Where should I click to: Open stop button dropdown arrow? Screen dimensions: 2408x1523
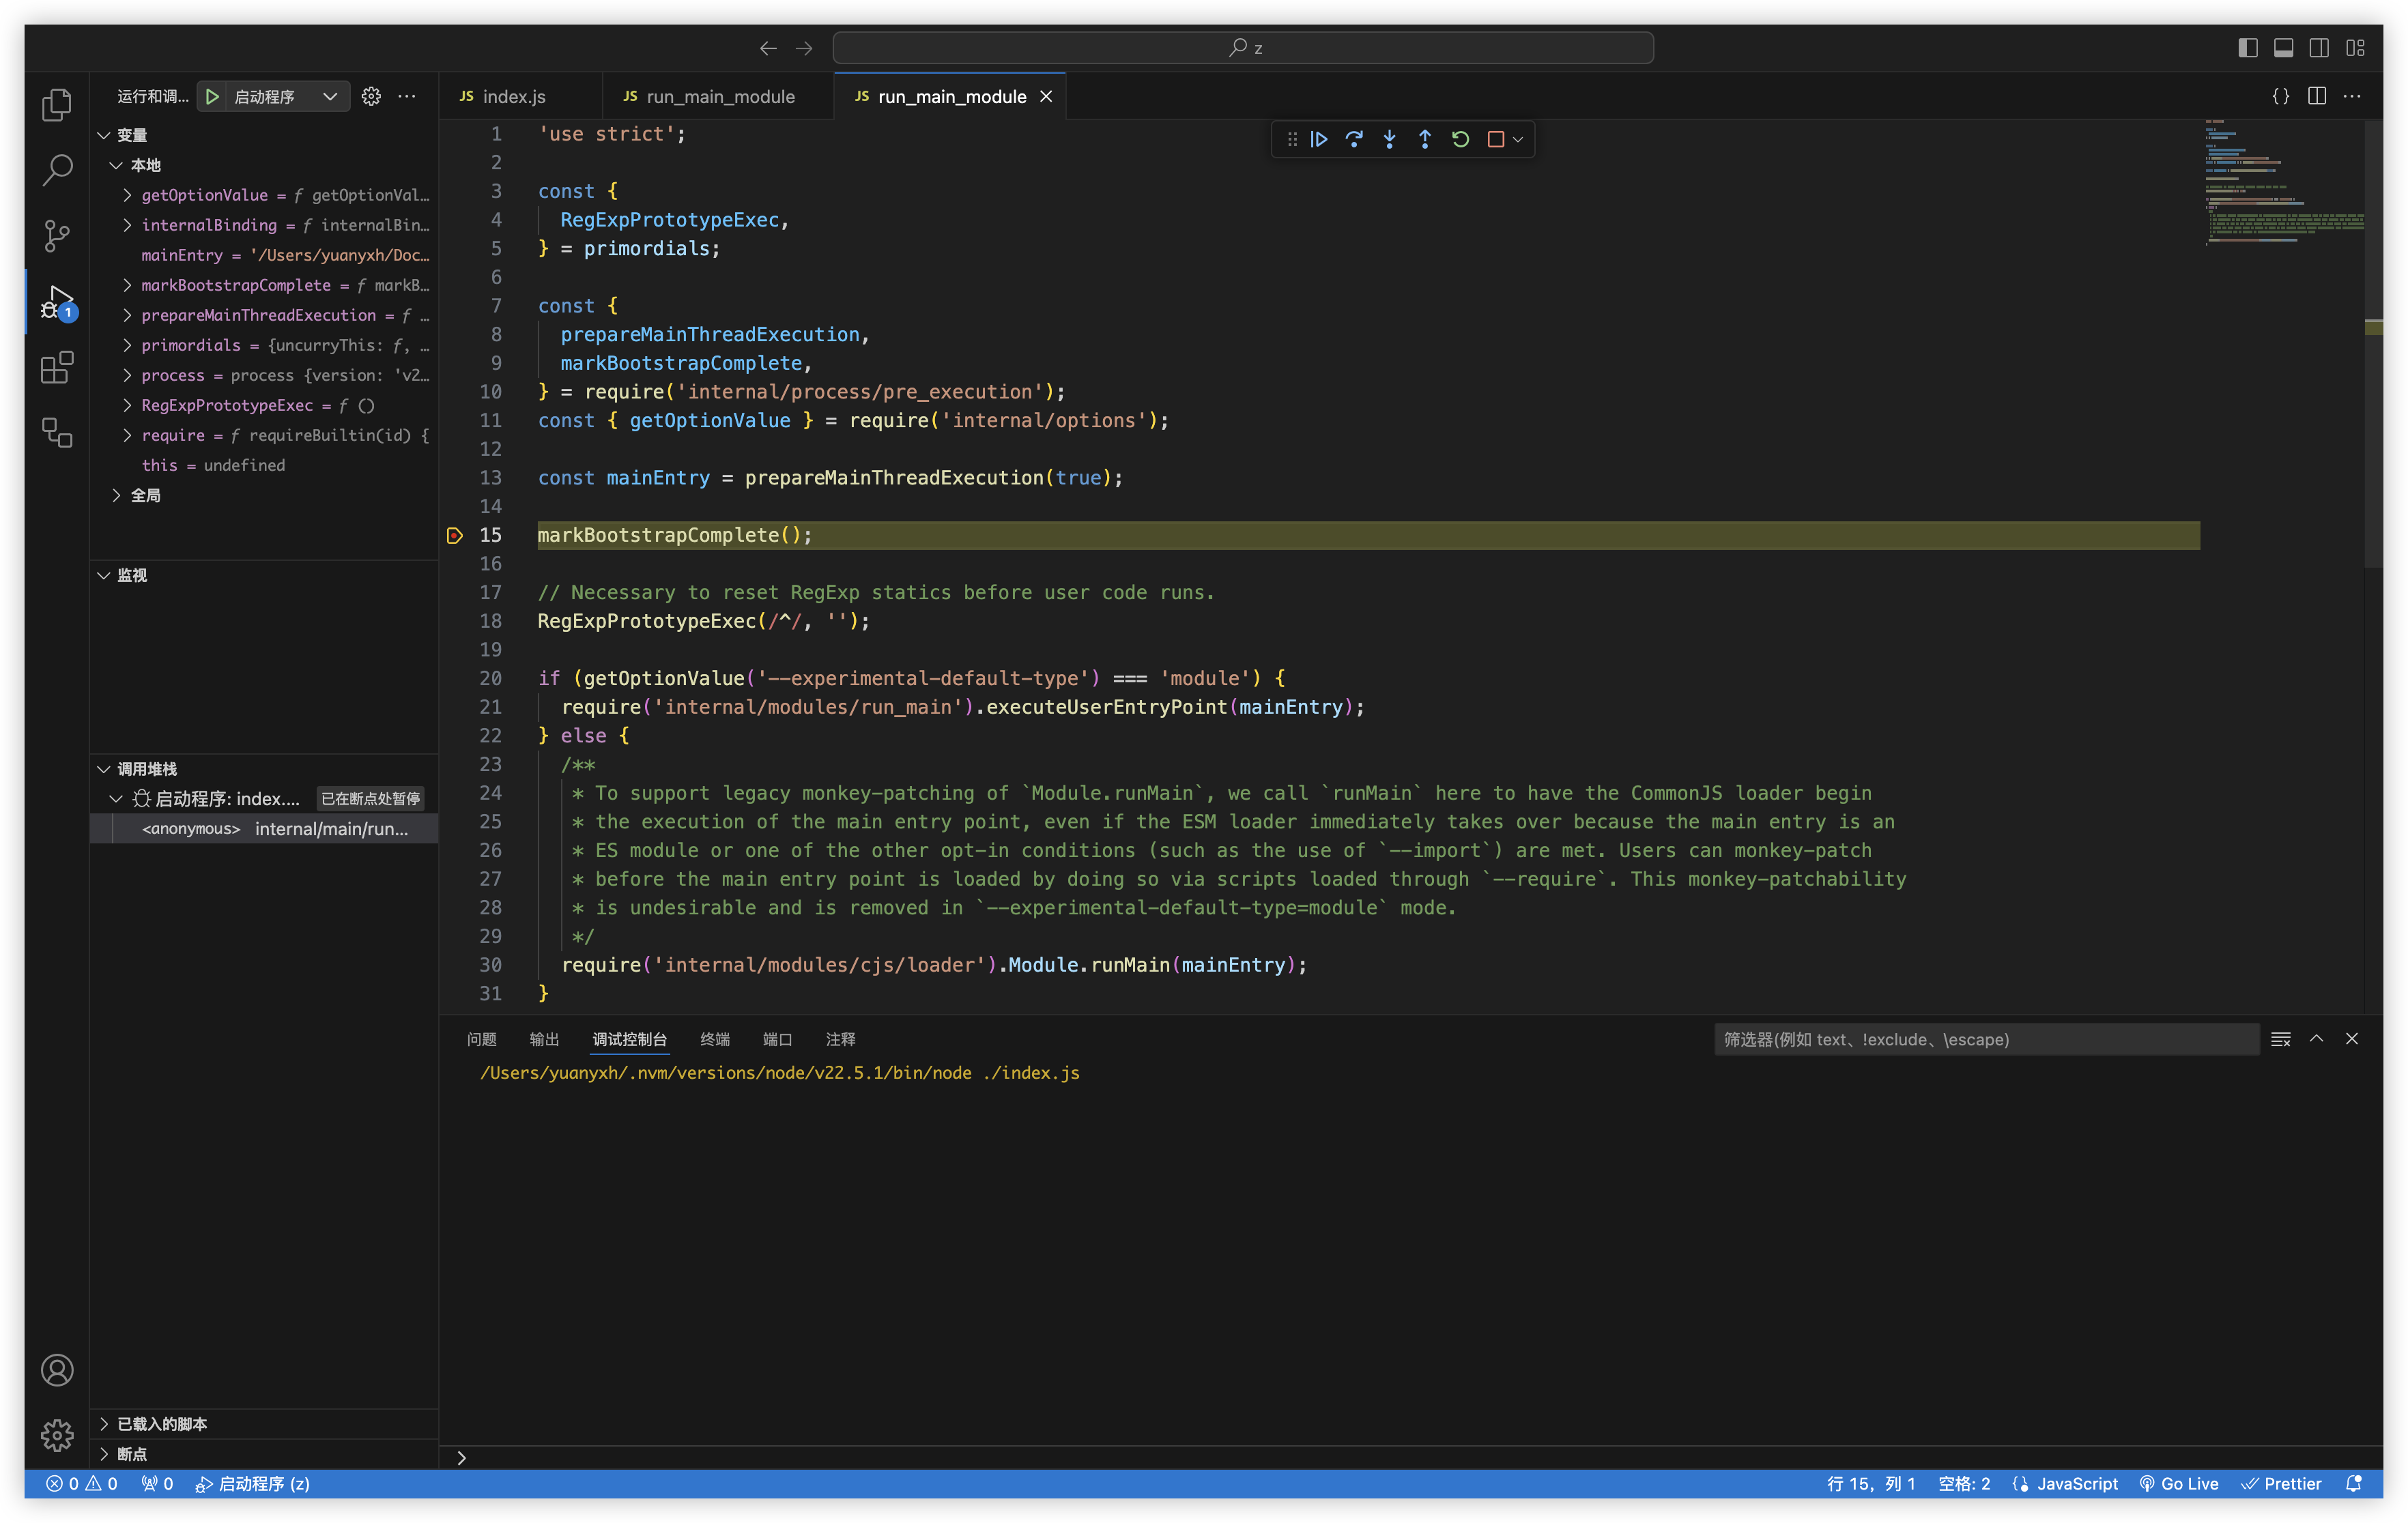tap(1518, 139)
